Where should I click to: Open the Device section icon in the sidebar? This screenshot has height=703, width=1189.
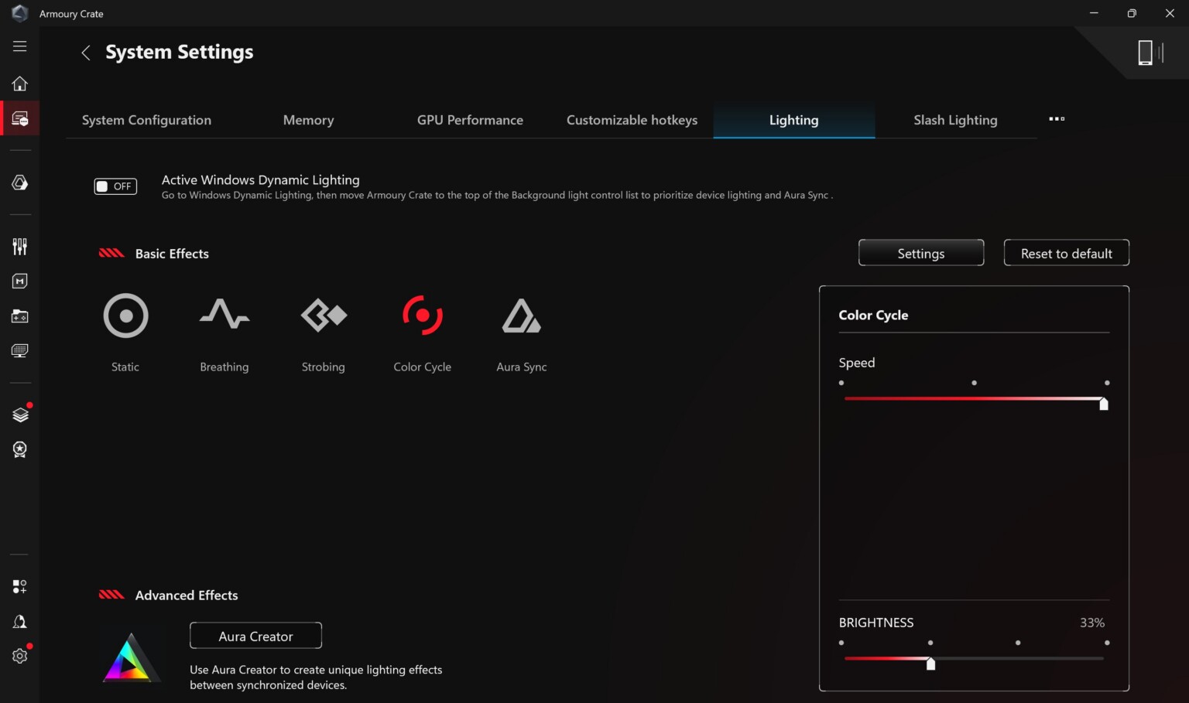(20, 119)
